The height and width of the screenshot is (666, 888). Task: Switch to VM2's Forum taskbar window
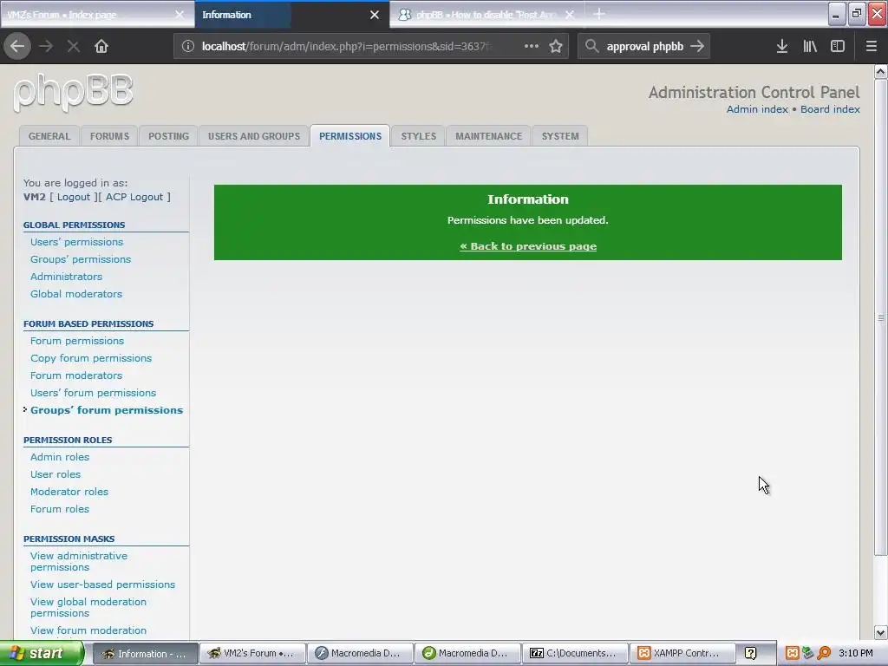tap(252, 653)
